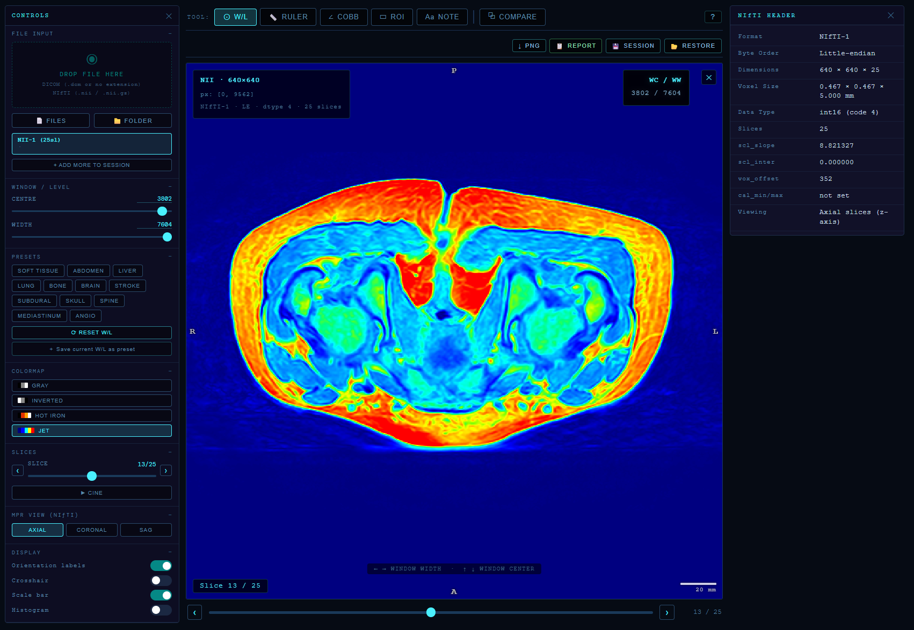Disable the Scale bar switch
Image resolution: width=914 pixels, height=630 pixels.
(x=161, y=595)
